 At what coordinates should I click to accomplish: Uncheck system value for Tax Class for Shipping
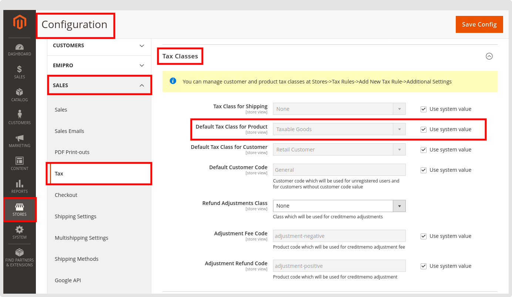[x=424, y=109]
